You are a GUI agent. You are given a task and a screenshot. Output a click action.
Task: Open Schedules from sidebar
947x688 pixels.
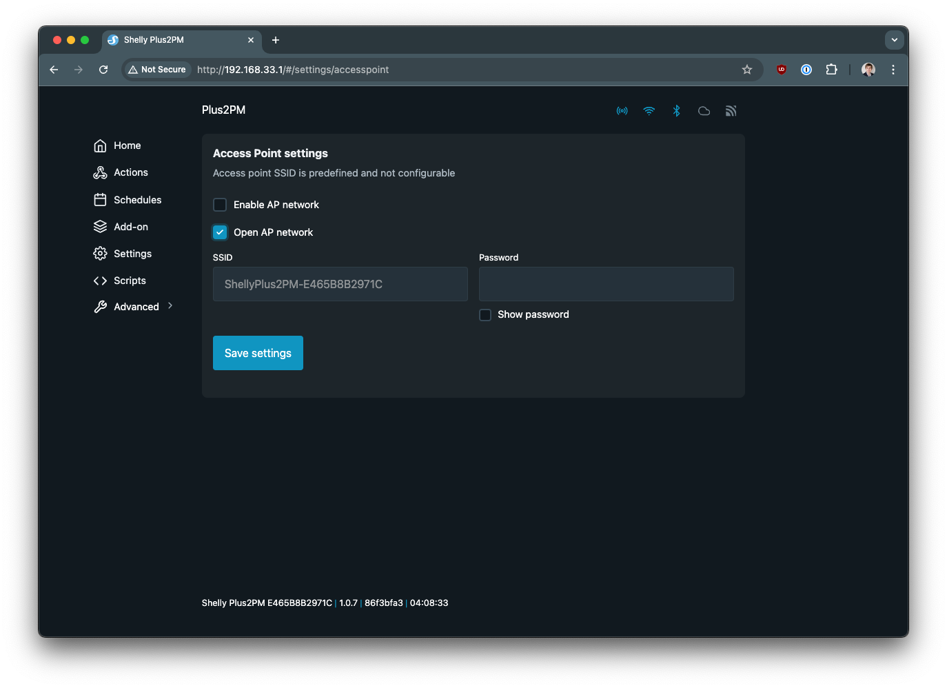tap(138, 200)
